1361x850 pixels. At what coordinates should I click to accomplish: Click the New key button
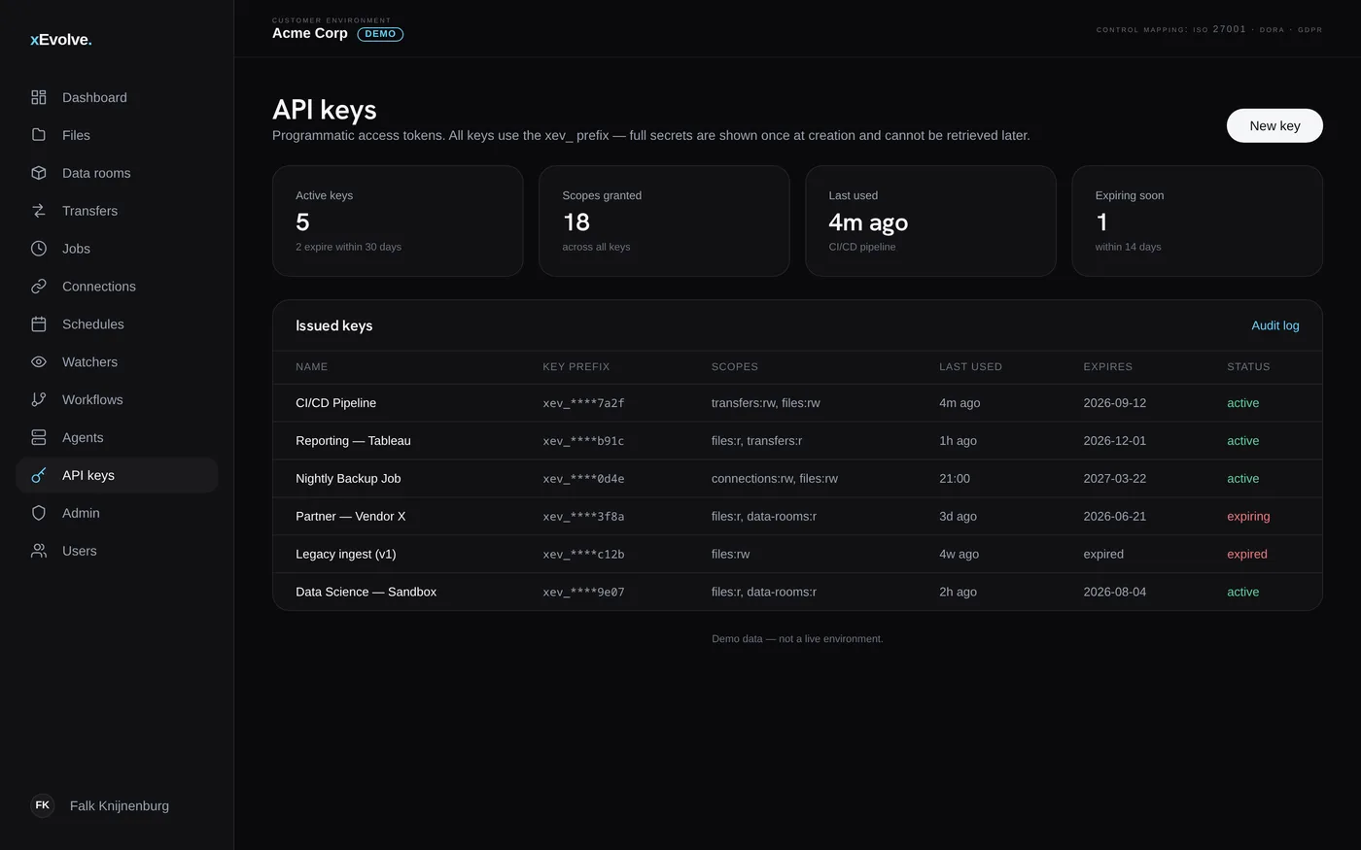(x=1274, y=125)
